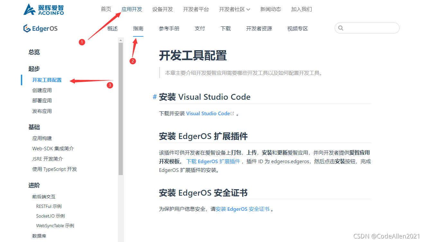Click the # anchor before 安装 Visual Studio Code
Viewport: 424px width, 242px height.
click(155, 97)
